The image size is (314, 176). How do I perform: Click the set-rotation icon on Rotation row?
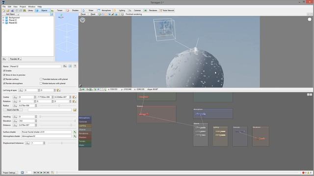pyautogui.click(x=74, y=101)
